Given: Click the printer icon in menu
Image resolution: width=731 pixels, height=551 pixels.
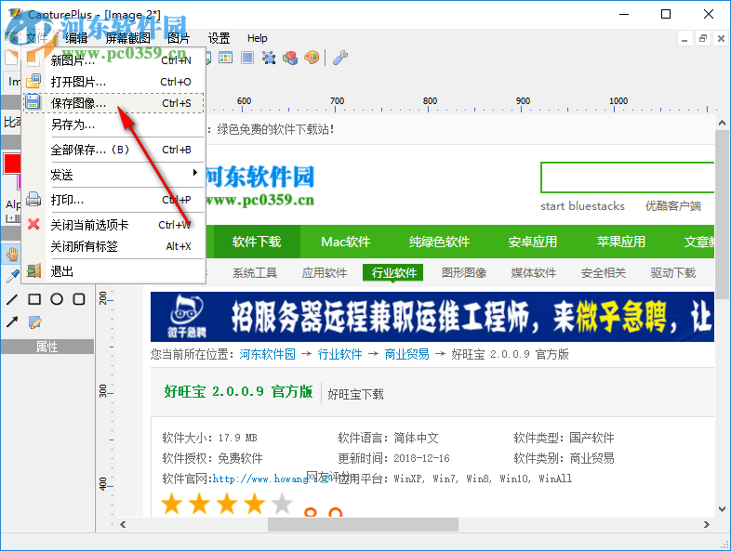Looking at the screenshot, I should coord(33,200).
